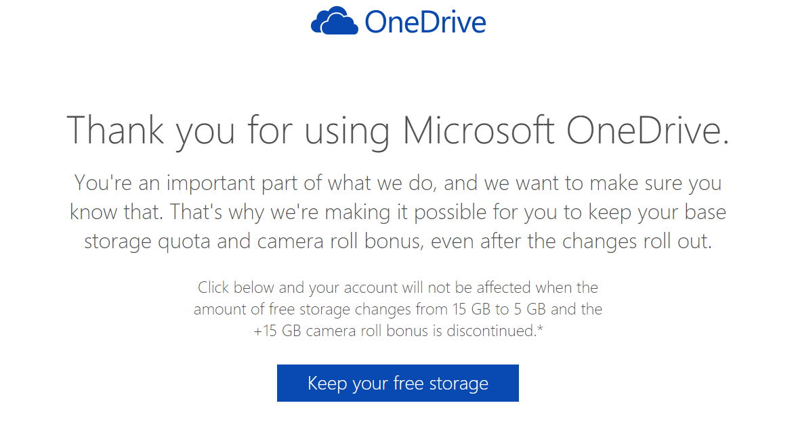Click the word "Microsoft" in the heading
Image resolution: width=796 pixels, height=422 pixels.
tap(478, 130)
